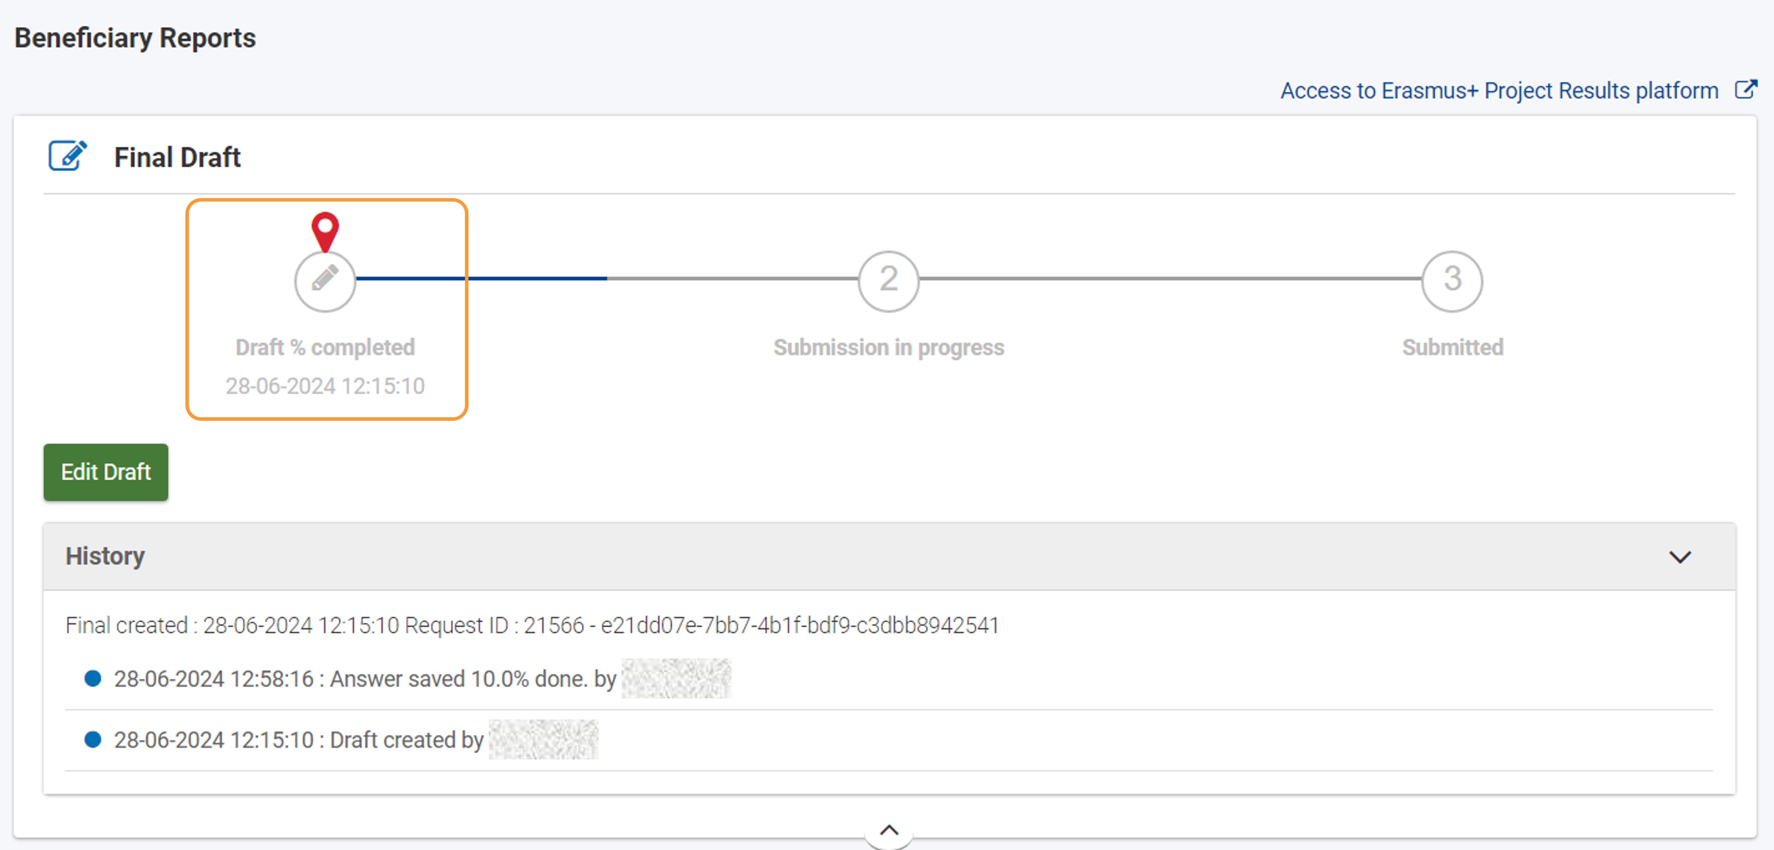Select step 3 circle in progress tracker

tap(1452, 280)
